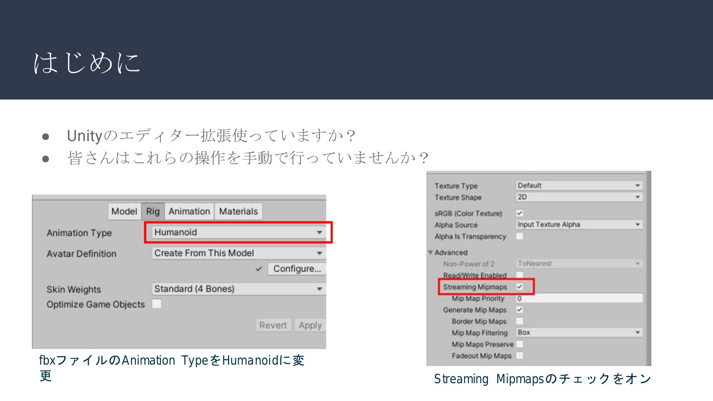Click the Revert button
This screenshot has height=401, width=713.
(273, 325)
